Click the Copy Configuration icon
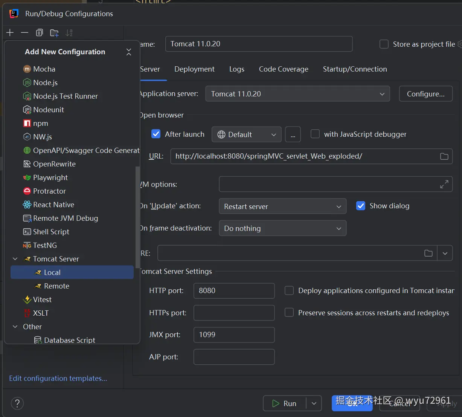 coord(40,33)
